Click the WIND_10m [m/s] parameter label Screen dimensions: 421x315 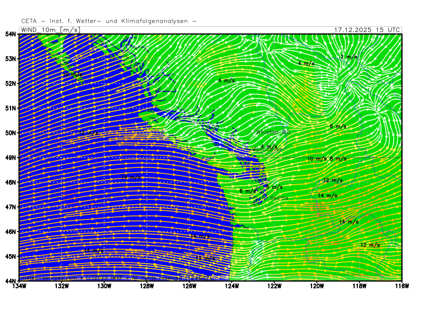point(50,30)
